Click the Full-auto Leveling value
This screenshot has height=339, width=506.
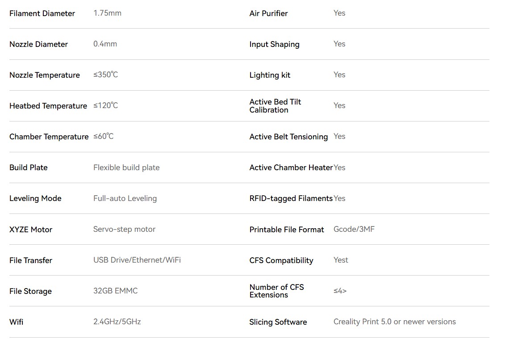click(x=125, y=199)
